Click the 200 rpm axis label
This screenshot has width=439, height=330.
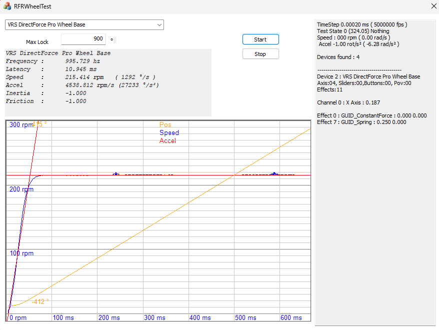[21, 189]
